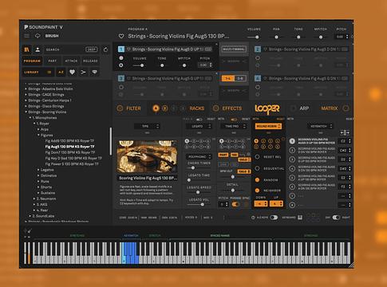Click the Scoring Violins violin thumbnail
Image resolution: width=387 pixels, height=287 pixels.
pyautogui.click(x=147, y=156)
